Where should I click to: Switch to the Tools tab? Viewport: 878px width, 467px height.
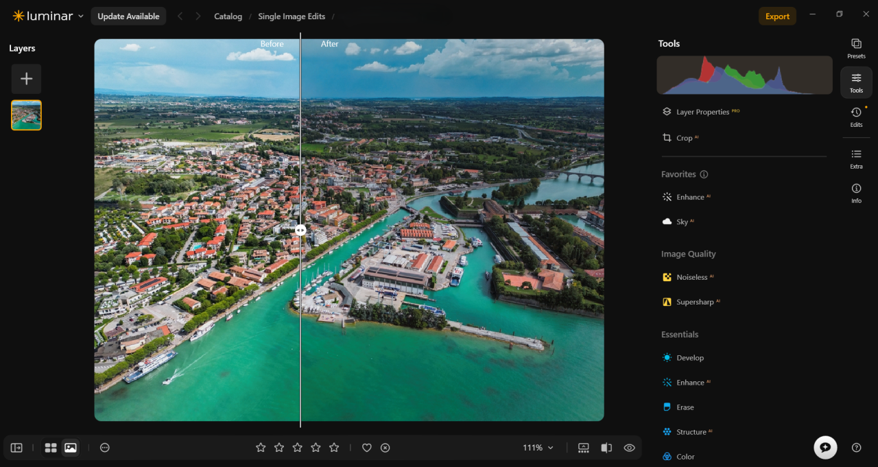tap(856, 82)
